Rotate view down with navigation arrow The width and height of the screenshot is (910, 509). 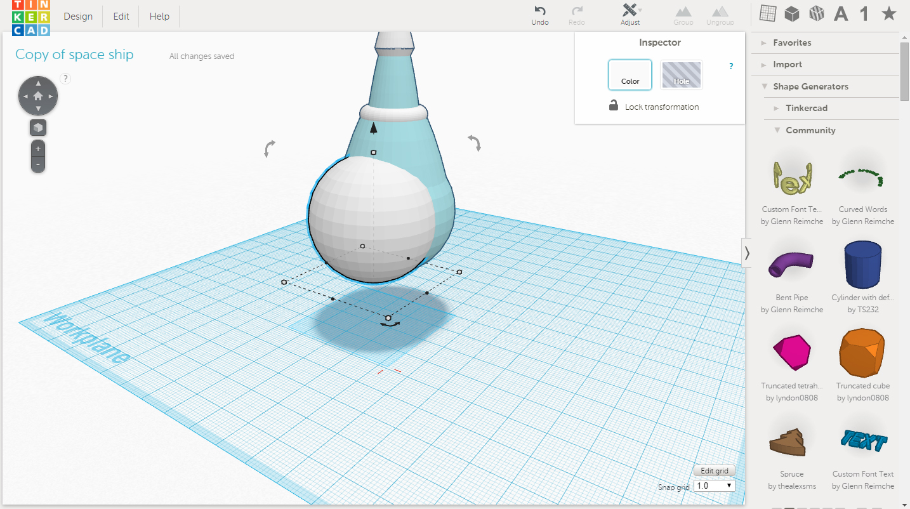tap(38, 109)
